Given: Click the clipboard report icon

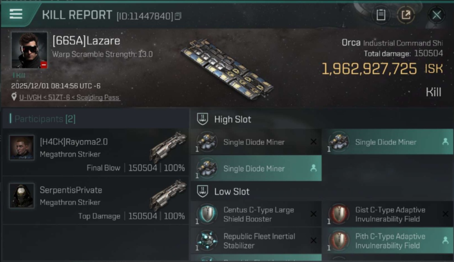Looking at the screenshot, I should pos(381,15).
